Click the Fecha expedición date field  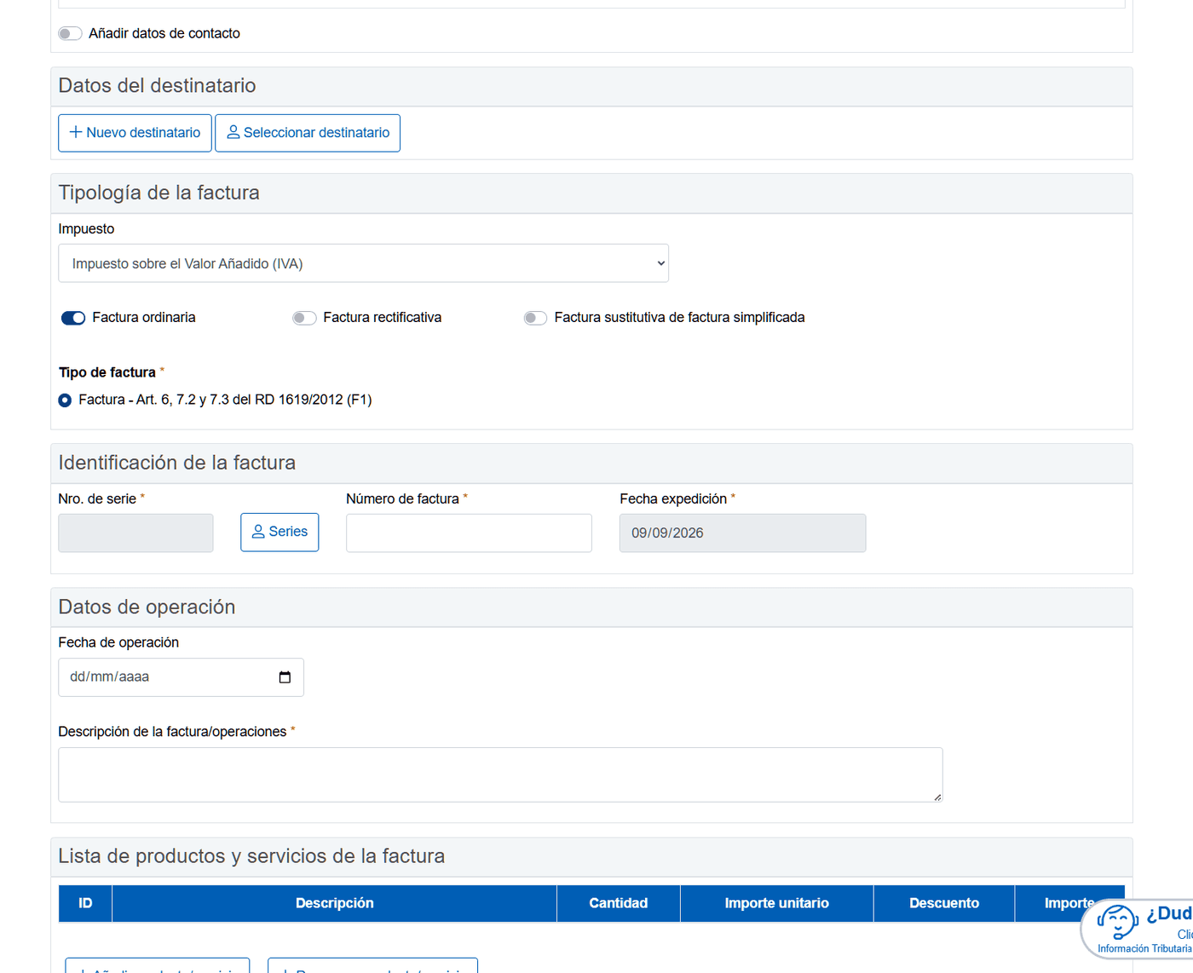742,533
